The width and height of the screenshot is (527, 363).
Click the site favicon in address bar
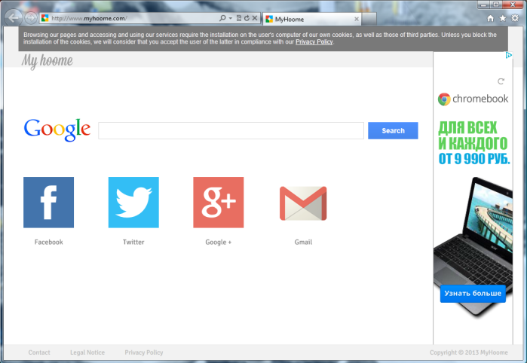44,18
